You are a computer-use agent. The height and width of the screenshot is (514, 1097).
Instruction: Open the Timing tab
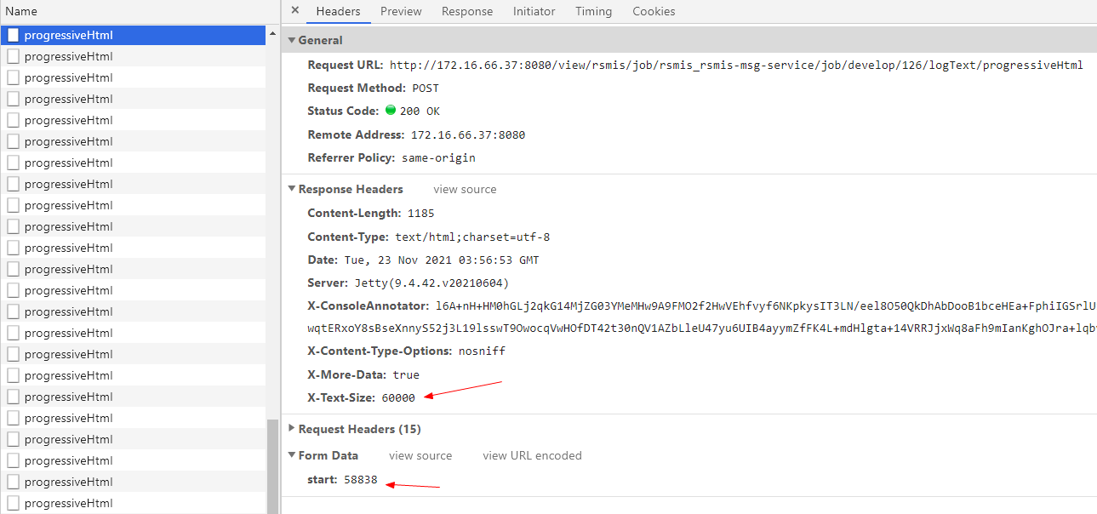(593, 11)
